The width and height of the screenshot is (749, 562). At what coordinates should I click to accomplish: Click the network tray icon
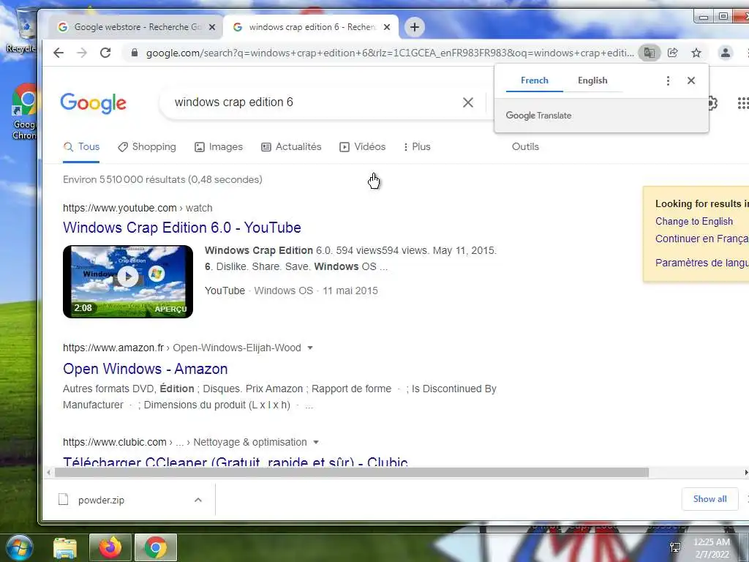coord(675,547)
